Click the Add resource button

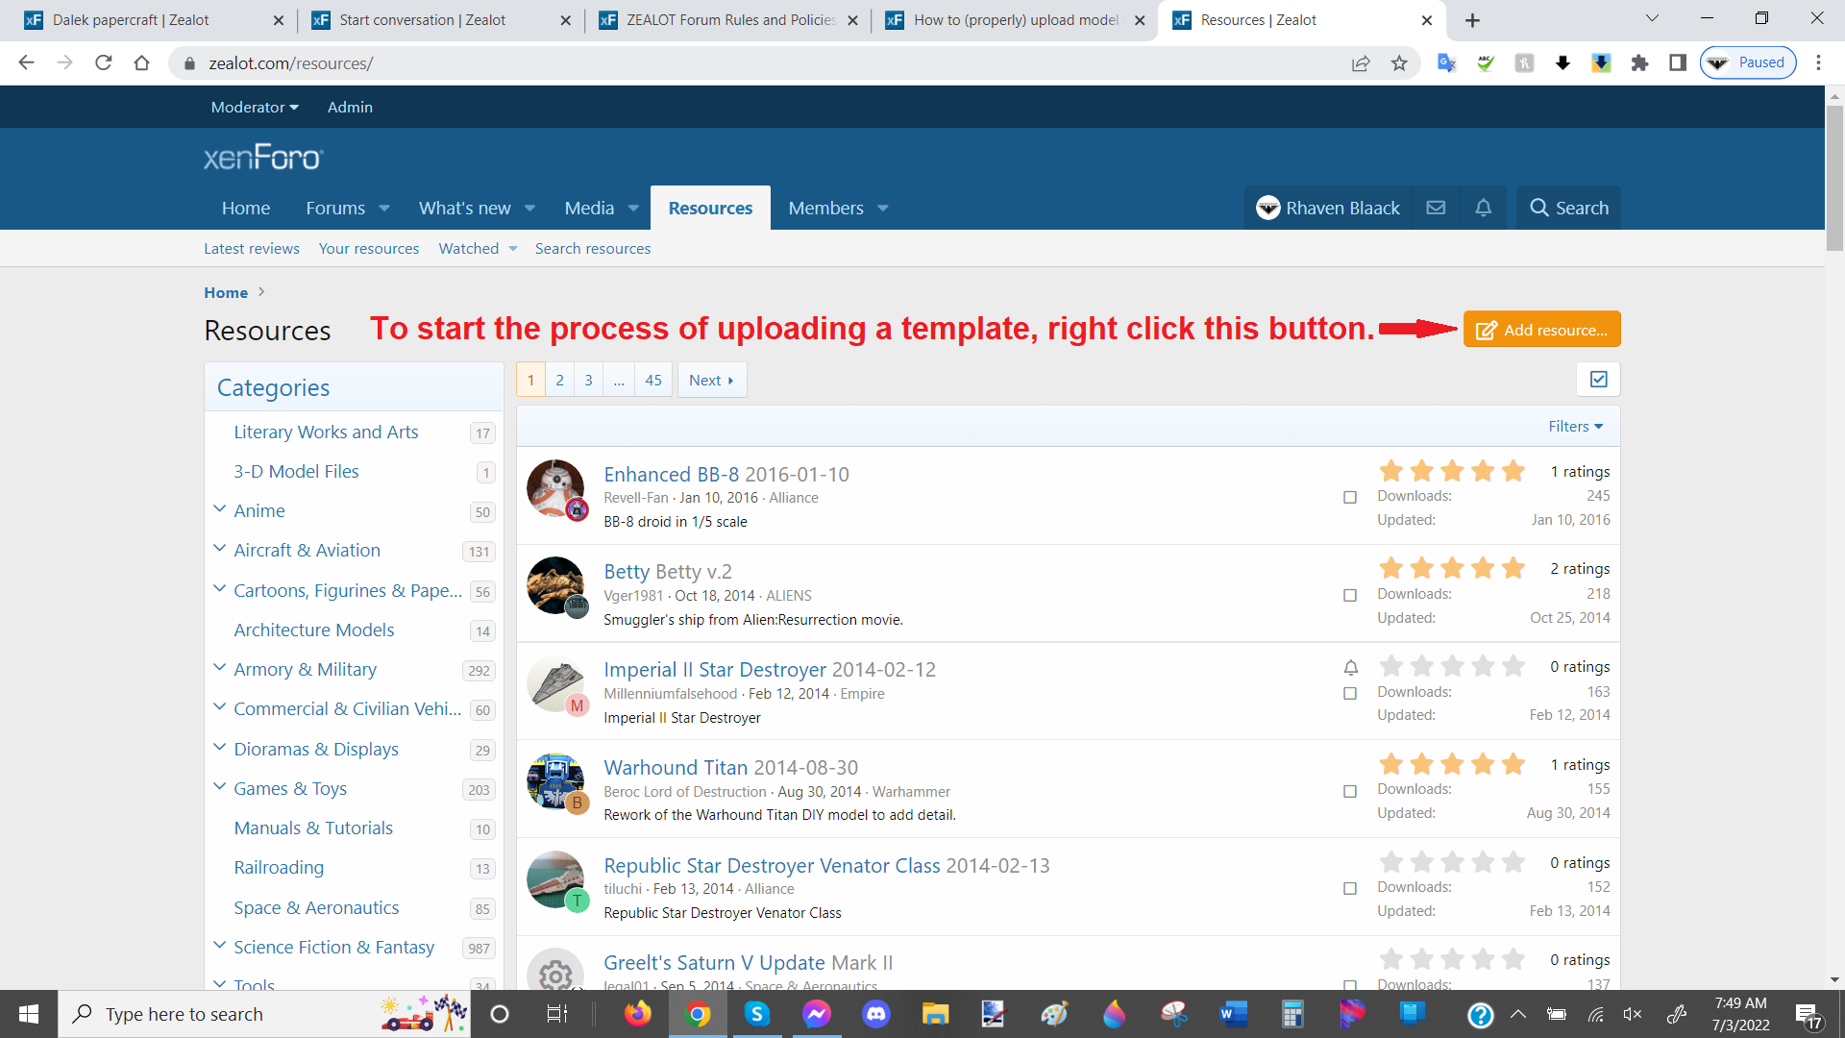click(1541, 330)
